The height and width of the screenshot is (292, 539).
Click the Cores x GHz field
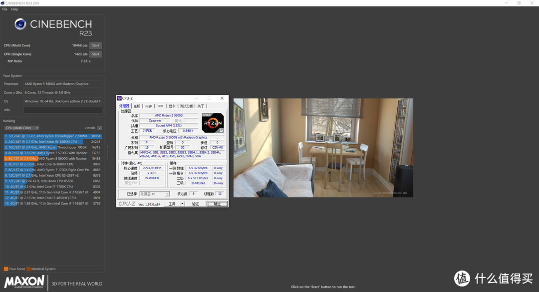[x=62, y=92]
